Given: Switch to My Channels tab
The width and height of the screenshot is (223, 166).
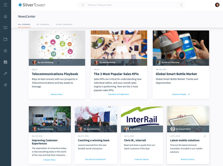Looking at the screenshot, I should tap(43, 25).
